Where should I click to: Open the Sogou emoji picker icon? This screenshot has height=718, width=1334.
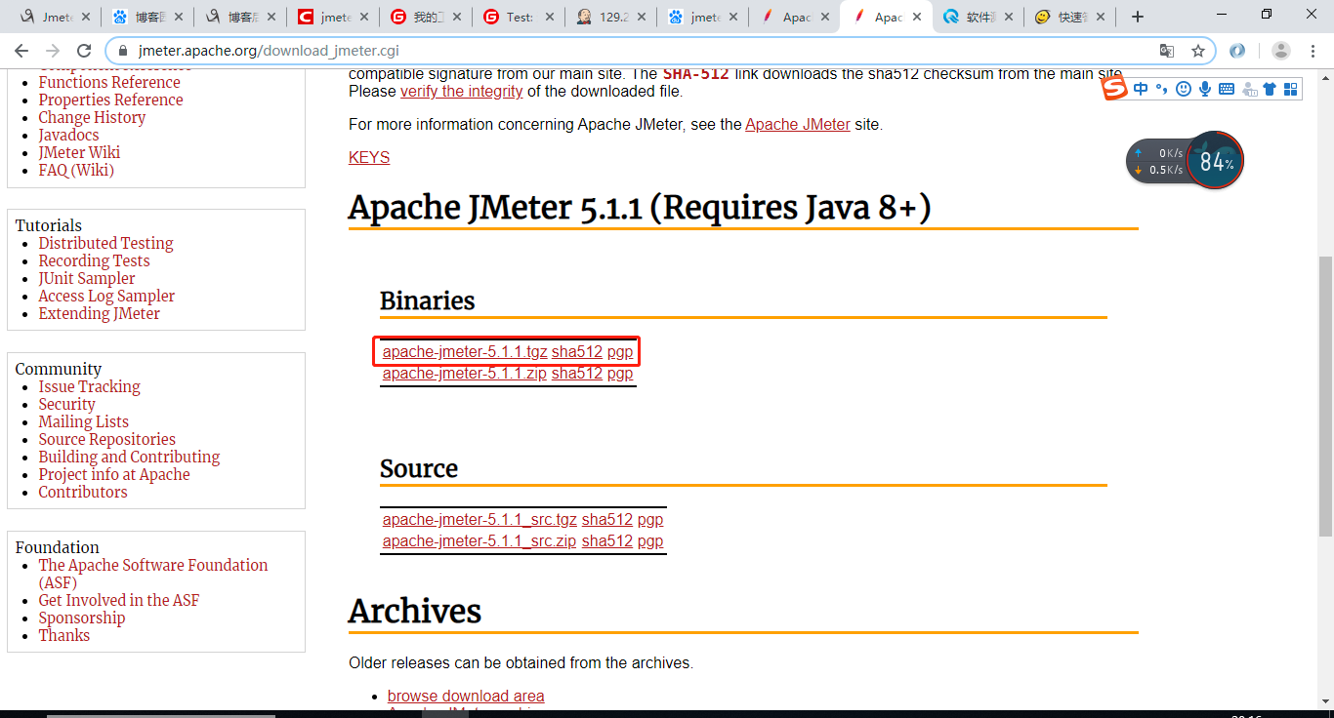(1184, 88)
